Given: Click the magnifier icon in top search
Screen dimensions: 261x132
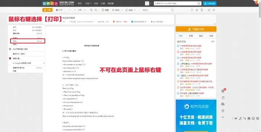Looking at the screenshot, I should click(199, 3).
